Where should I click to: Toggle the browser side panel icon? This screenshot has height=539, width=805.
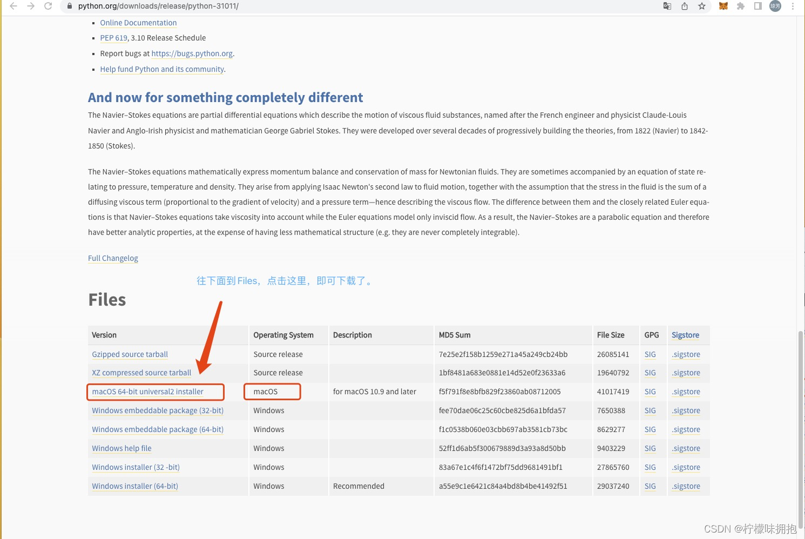click(758, 6)
